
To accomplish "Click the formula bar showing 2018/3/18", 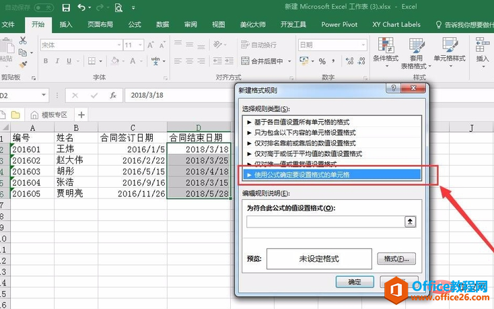I will click(x=180, y=95).
